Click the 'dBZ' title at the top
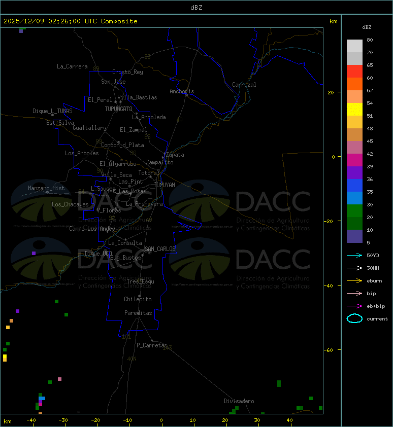 pyautogui.click(x=196, y=7)
